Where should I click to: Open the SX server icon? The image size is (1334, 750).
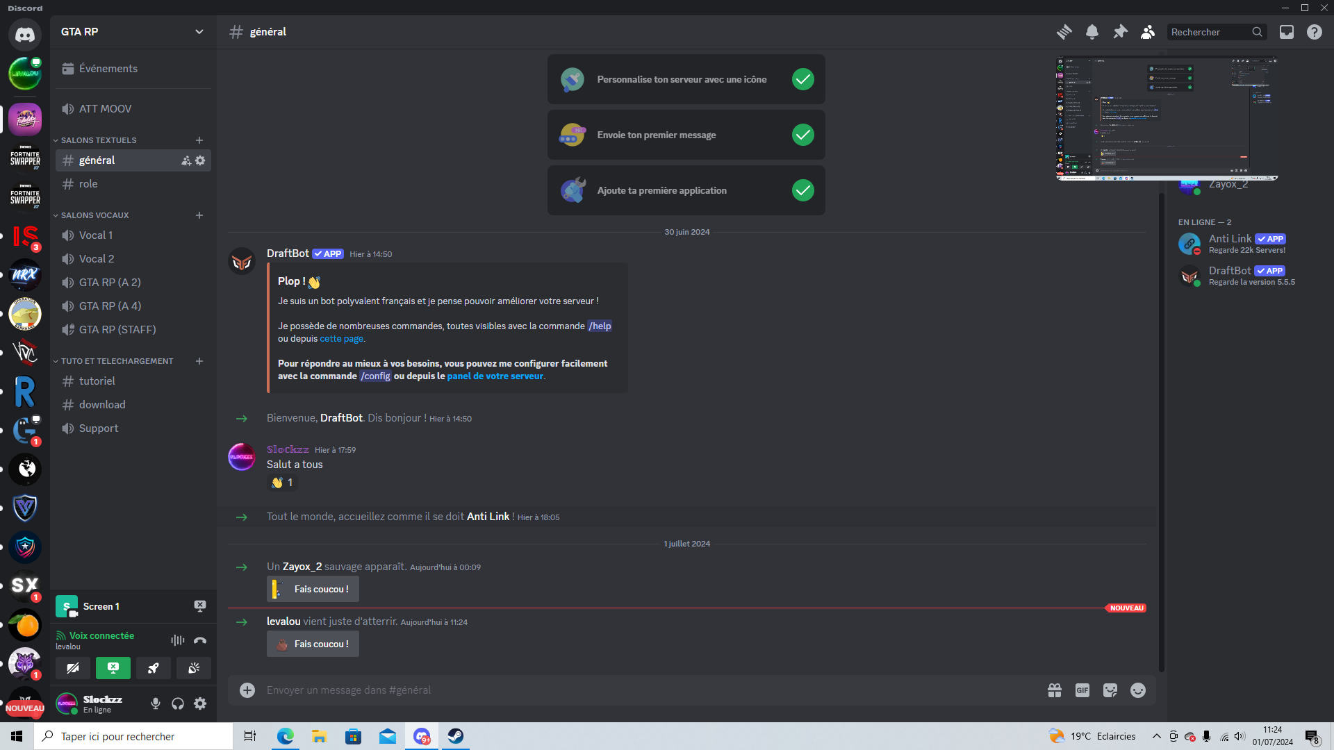[x=25, y=586]
